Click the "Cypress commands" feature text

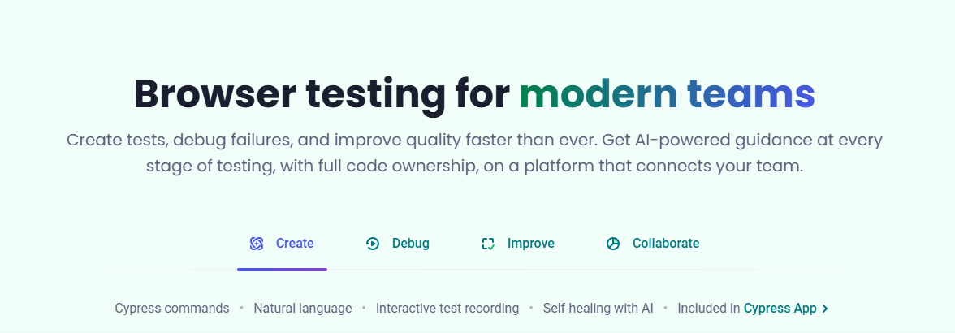[x=172, y=309]
